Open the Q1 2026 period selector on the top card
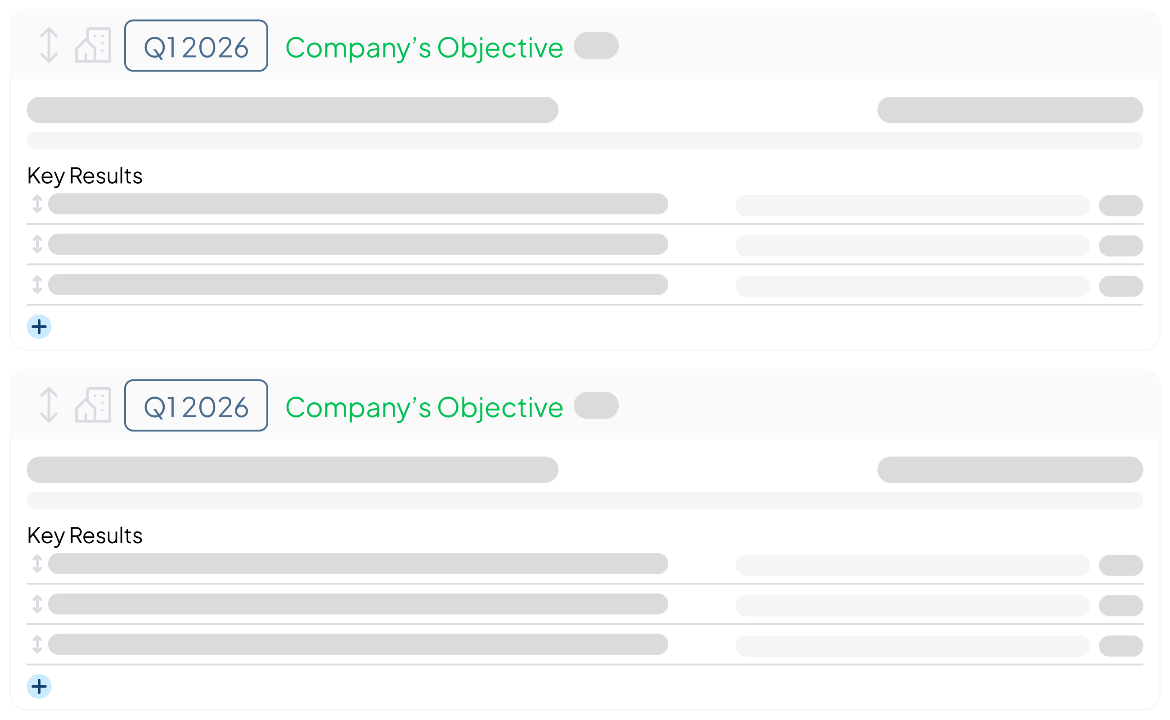Screen dimensions: 1170x720 click(196, 46)
